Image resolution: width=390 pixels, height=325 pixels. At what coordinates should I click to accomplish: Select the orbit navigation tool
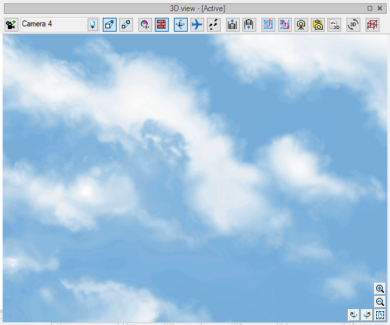coord(181,24)
